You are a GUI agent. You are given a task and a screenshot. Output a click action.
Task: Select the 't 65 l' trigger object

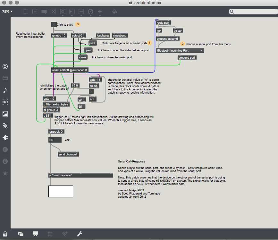[x=48, y=116]
